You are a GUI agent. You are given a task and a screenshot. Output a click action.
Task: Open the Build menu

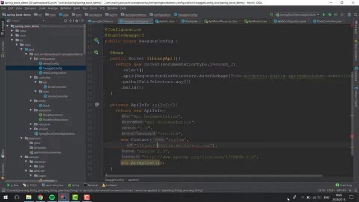pos(77,8)
